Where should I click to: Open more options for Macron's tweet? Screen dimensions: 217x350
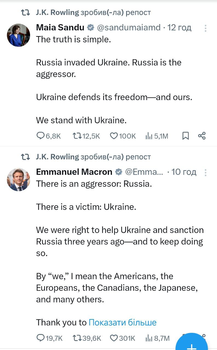coord(206,172)
